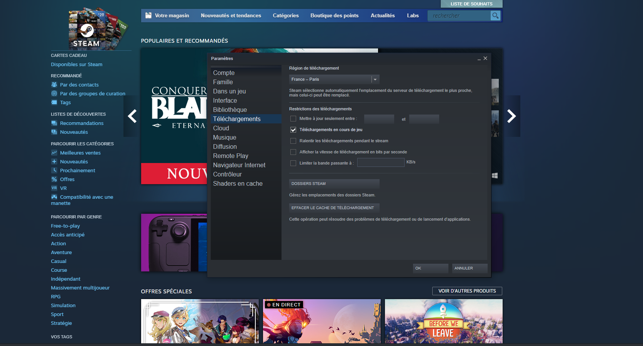643x346 pixels.
Task: Click the percent icon beside Offres
Action: click(54, 179)
